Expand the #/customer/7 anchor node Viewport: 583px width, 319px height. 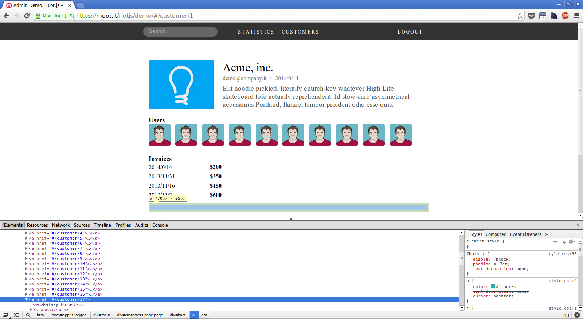coord(26,248)
